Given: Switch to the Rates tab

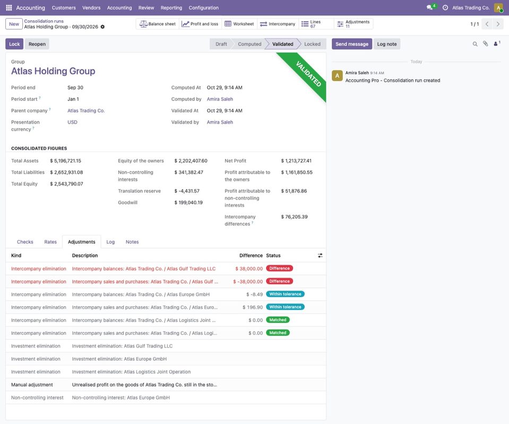Looking at the screenshot, I should pos(50,242).
